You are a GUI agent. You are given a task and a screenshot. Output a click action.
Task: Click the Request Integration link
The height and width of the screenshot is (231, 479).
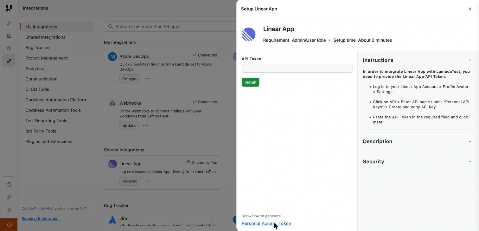pyautogui.click(x=40, y=218)
